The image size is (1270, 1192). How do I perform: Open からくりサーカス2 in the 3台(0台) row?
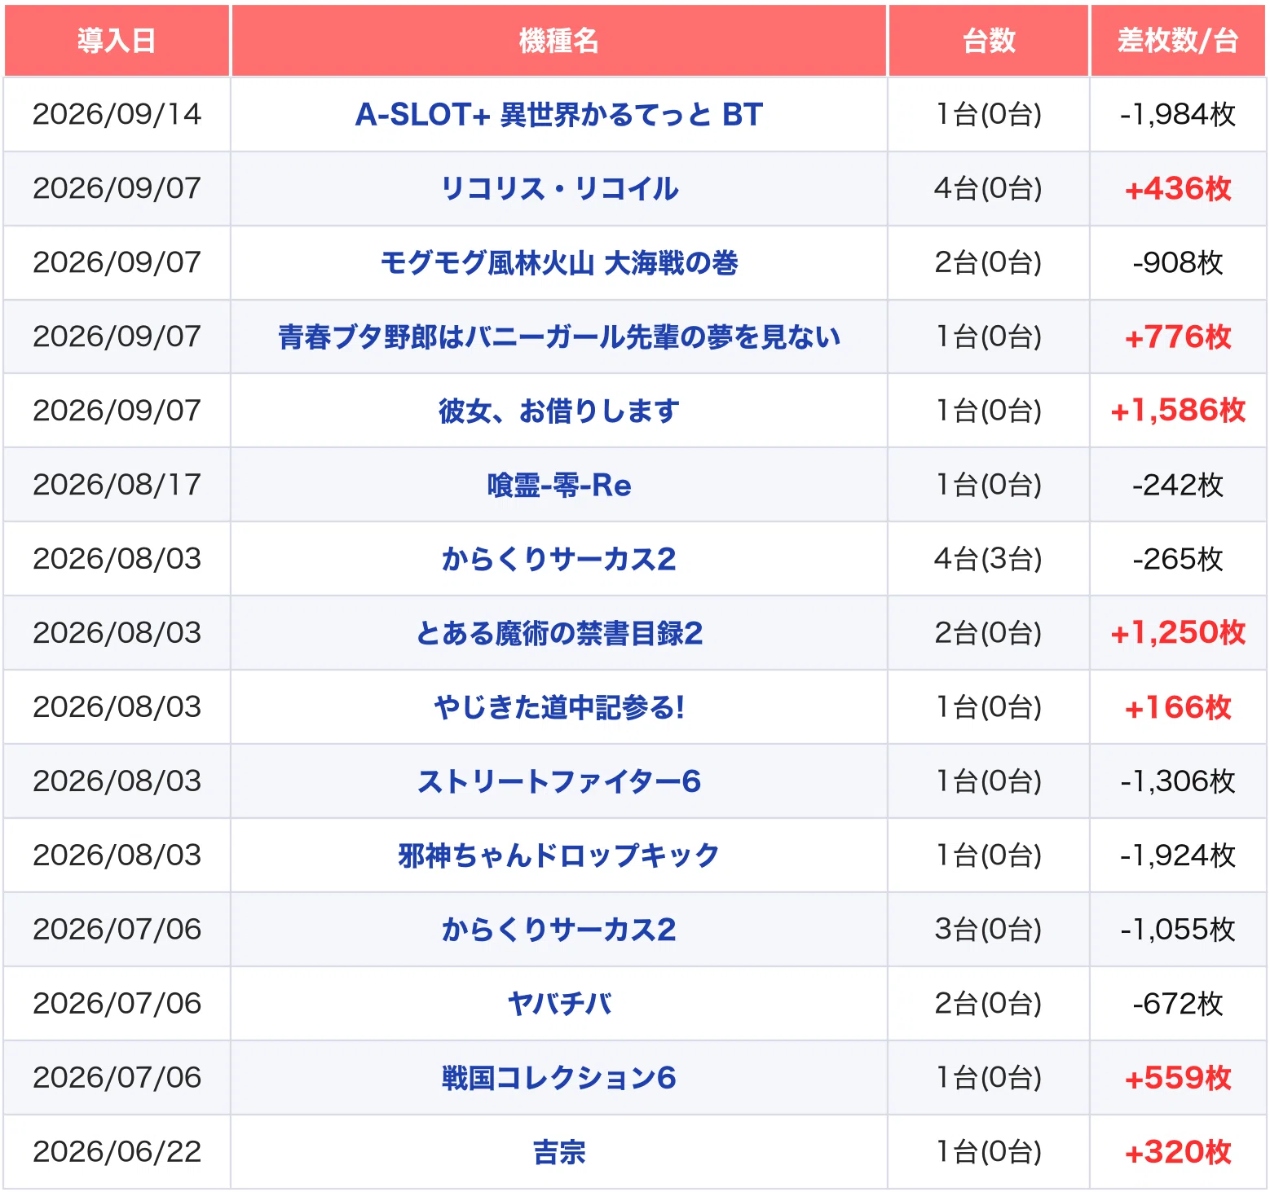[559, 930]
